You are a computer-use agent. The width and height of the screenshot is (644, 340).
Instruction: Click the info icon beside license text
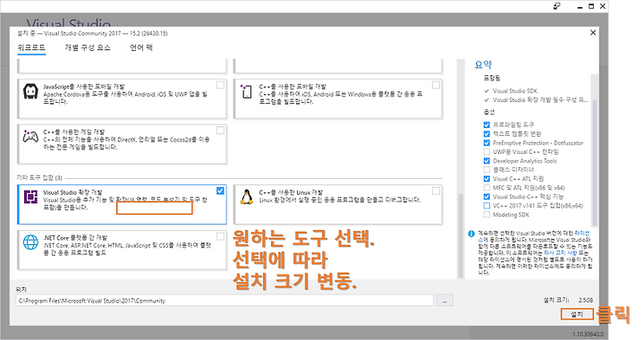[x=471, y=234]
